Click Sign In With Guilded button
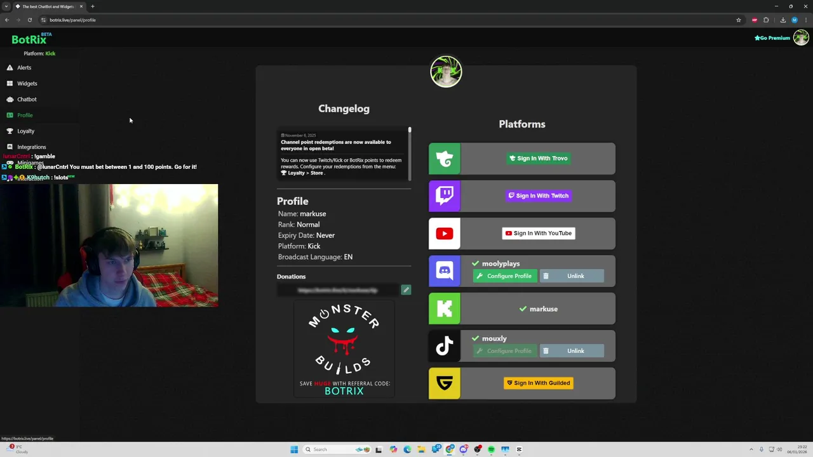The height and width of the screenshot is (457, 813). [539, 383]
